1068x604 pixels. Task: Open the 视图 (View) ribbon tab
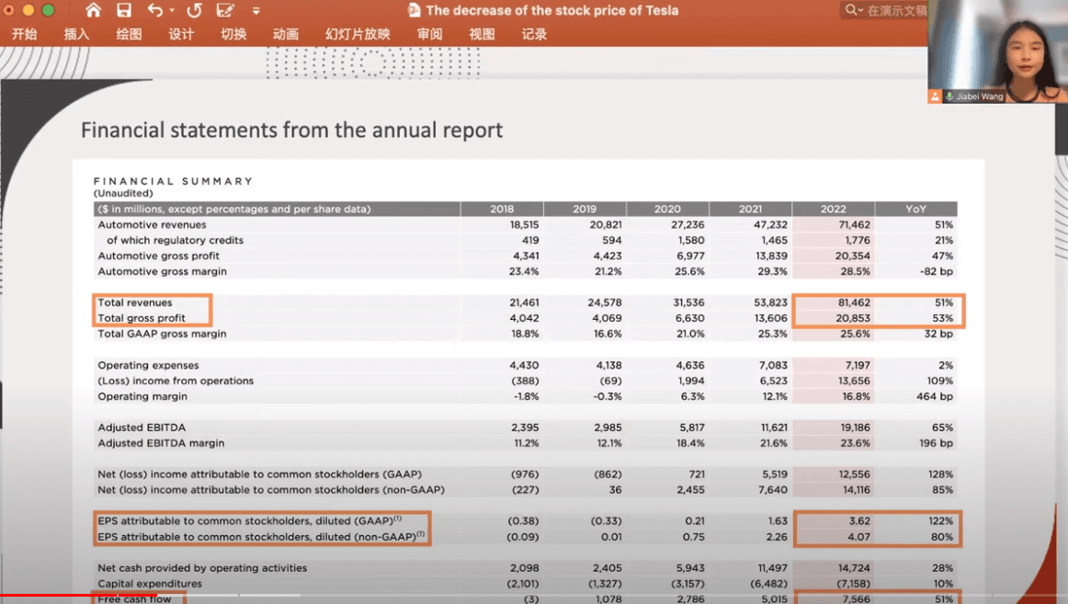(x=482, y=34)
